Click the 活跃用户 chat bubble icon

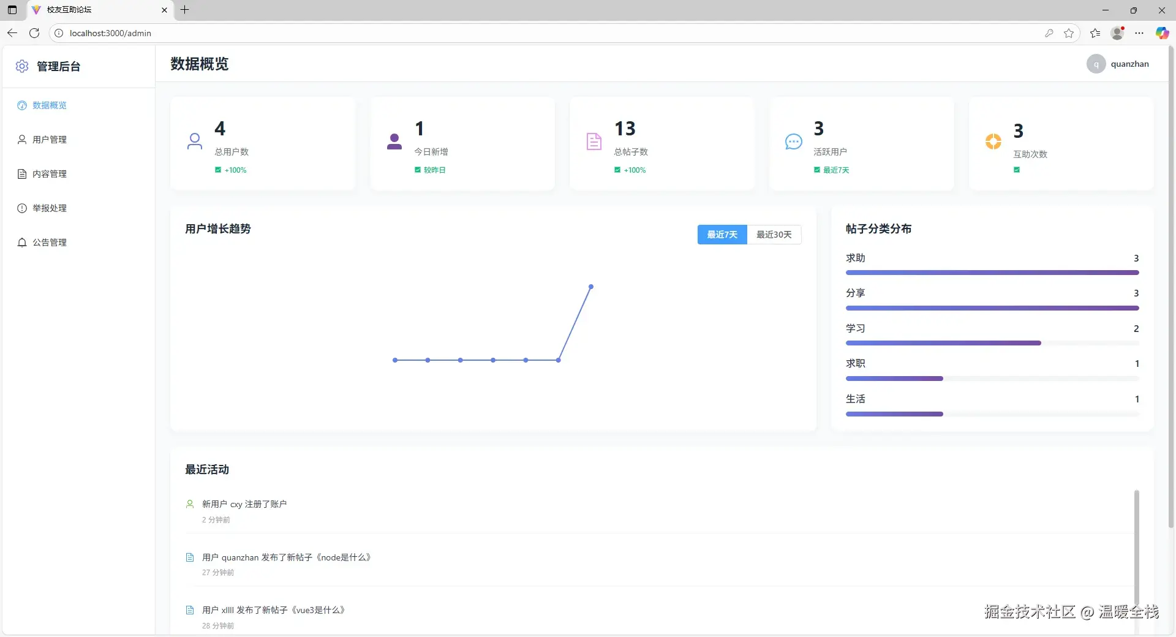tap(793, 141)
